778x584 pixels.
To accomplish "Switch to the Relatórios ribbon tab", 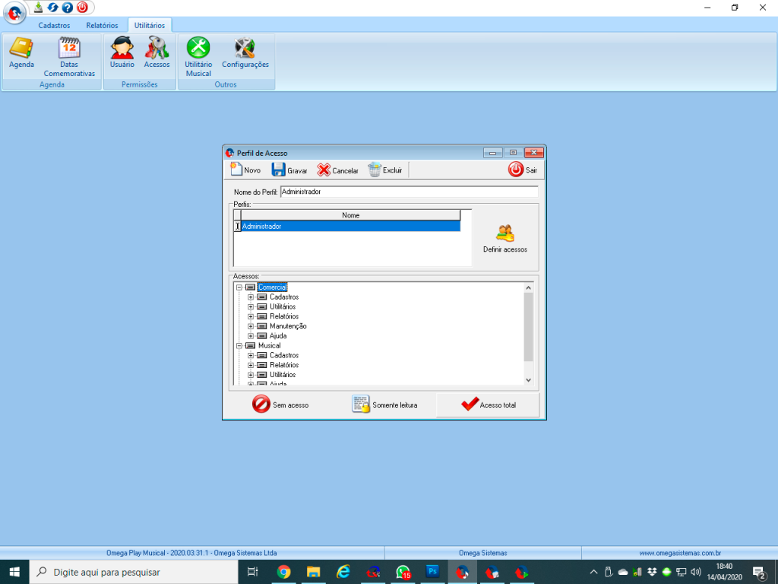I will pyautogui.click(x=102, y=25).
